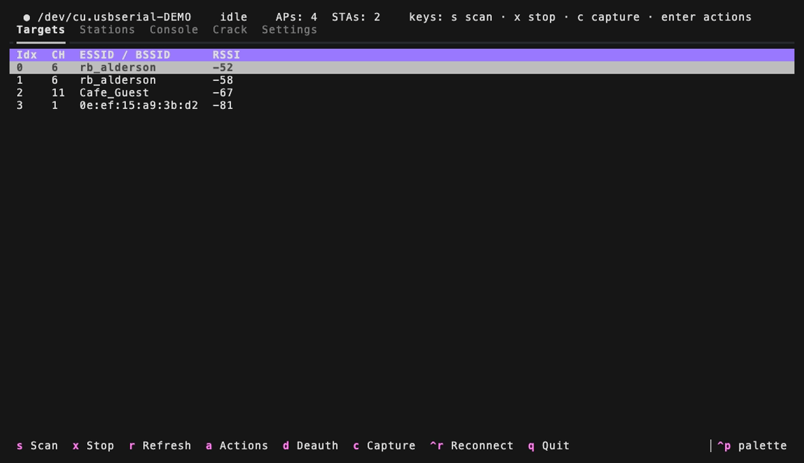Click the /dev/cu.usbserial-DEMO device label
The height and width of the screenshot is (463, 804).
114,17
